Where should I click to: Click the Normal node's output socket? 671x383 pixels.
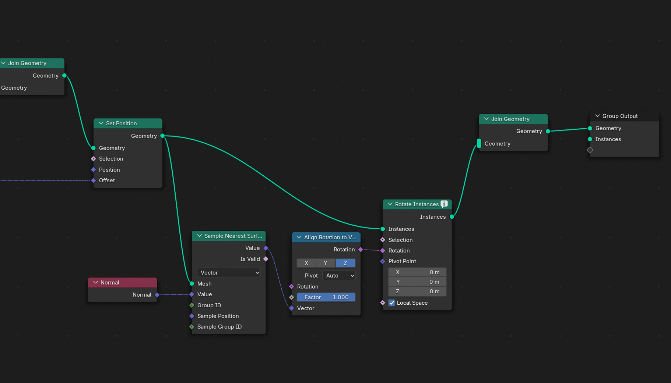[x=157, y=295]
